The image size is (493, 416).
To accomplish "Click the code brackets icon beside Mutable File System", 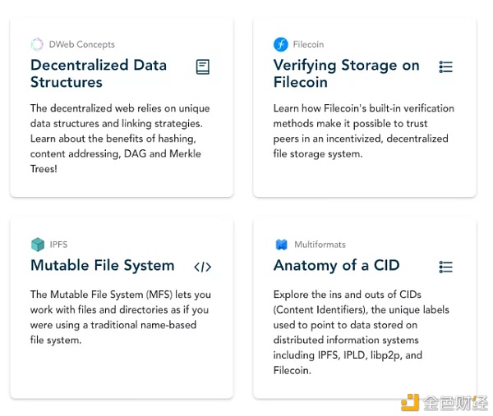I will pyautogui.click(x=202, y=267).
